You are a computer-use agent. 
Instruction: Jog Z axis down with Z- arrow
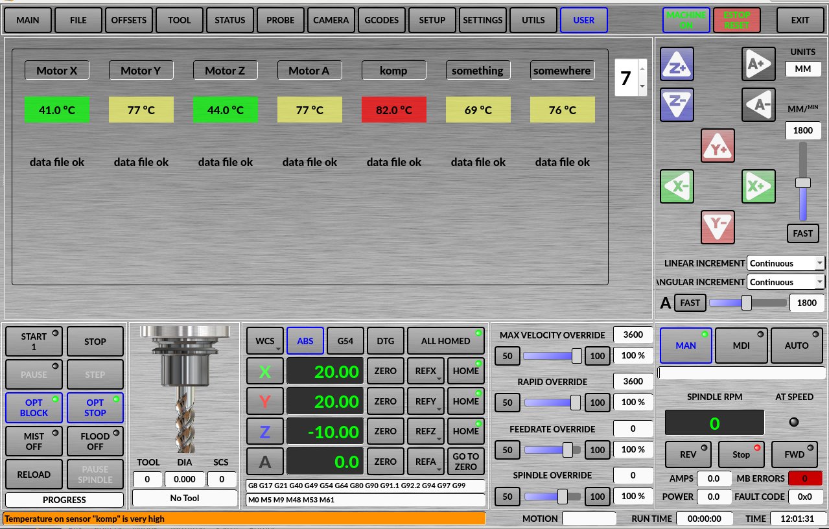pyautogui.click(x=677, y=105)
